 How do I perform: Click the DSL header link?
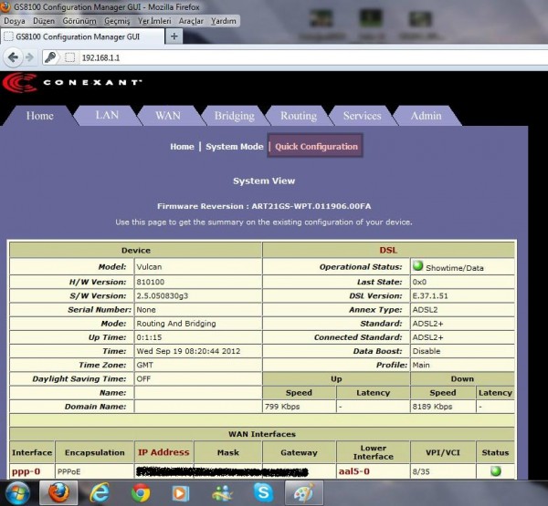tap(388, 250)
